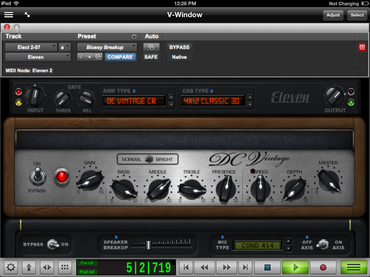Toggle the COMPARE button
Viewport: 370px width, 277px height.
120,57
